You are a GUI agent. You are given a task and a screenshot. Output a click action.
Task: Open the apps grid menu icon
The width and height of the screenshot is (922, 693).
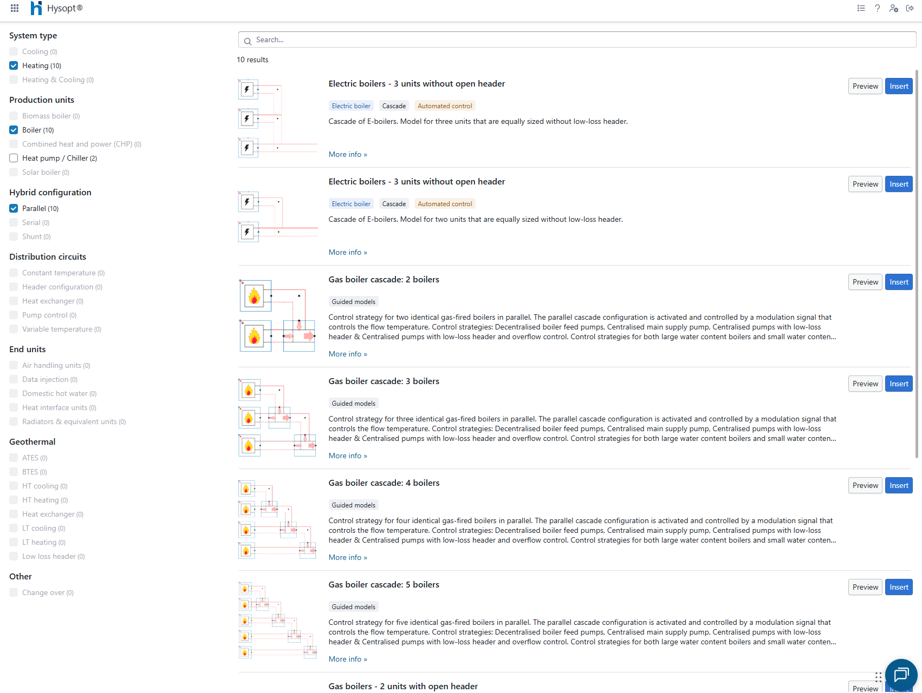[15, 8]
